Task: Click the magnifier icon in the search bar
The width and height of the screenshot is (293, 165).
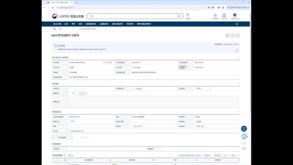Action: [179, 16]
